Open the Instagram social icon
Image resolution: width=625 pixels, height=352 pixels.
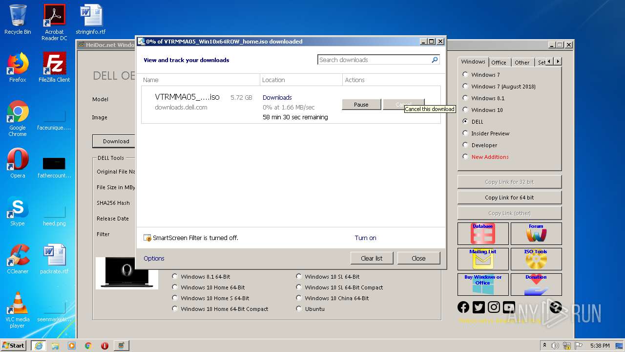494,307
